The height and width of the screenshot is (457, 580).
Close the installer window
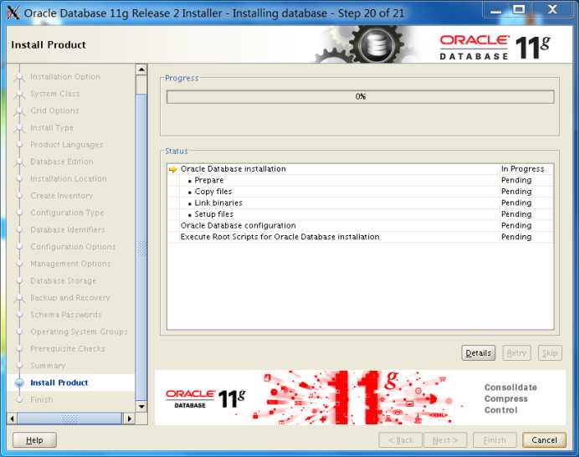point(552,9)
